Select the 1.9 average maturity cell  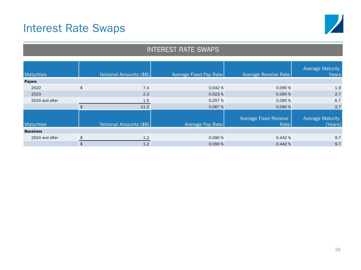tap(337, 88)
